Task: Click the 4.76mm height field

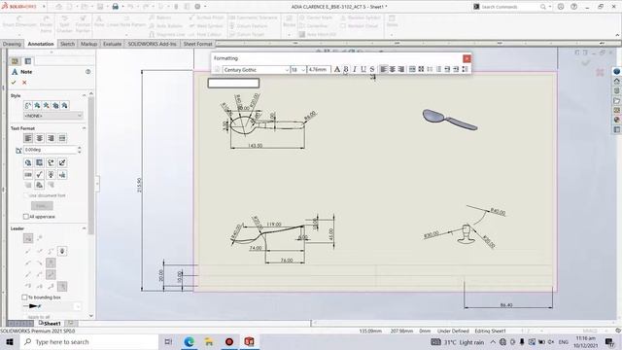Action: click(319, 70)
